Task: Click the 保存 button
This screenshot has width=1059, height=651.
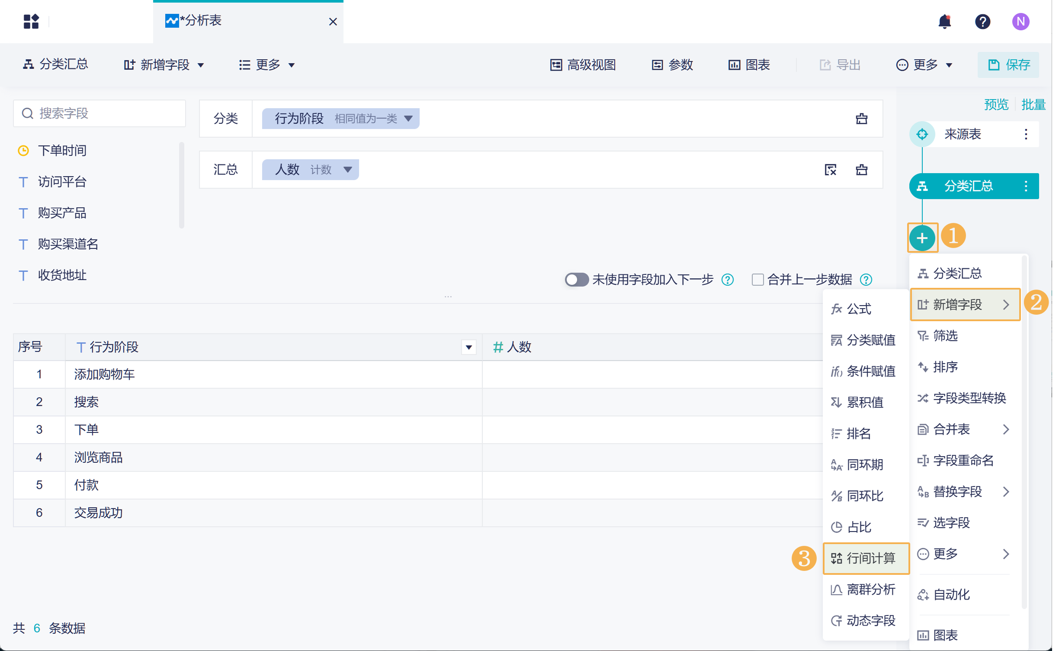Action: (1008, 65)
